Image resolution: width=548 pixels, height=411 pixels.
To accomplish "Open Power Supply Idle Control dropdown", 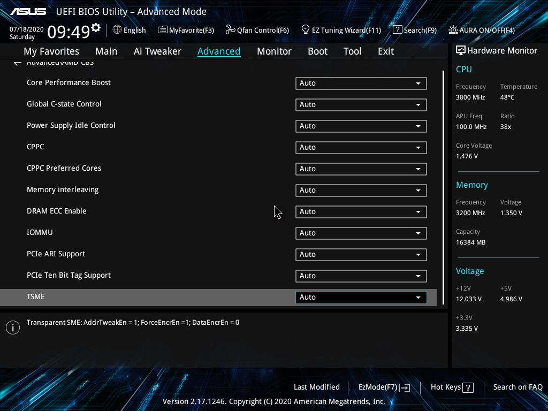I will pos(361,126).
